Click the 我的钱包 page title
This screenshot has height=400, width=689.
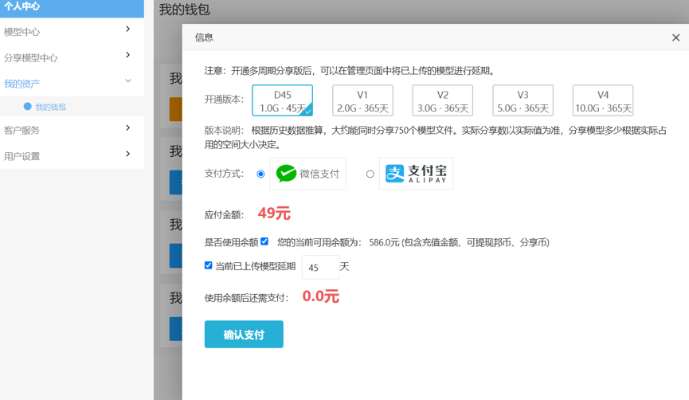click(x=185, y=10)
